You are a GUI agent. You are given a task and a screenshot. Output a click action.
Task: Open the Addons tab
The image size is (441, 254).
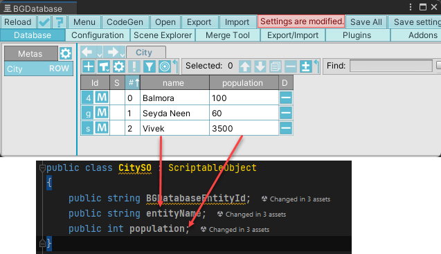point(416,35)
